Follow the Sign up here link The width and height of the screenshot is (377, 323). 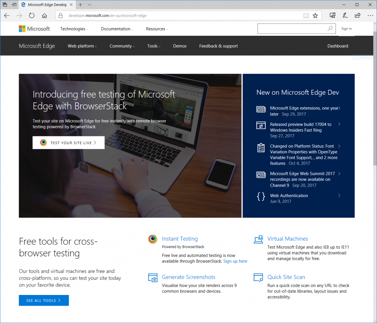pos(235,261)
